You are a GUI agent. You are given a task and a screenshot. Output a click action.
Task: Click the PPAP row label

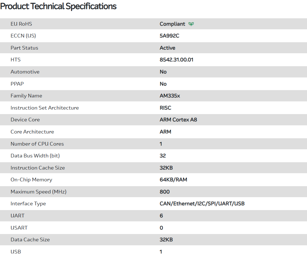click(x=17, y=84)
